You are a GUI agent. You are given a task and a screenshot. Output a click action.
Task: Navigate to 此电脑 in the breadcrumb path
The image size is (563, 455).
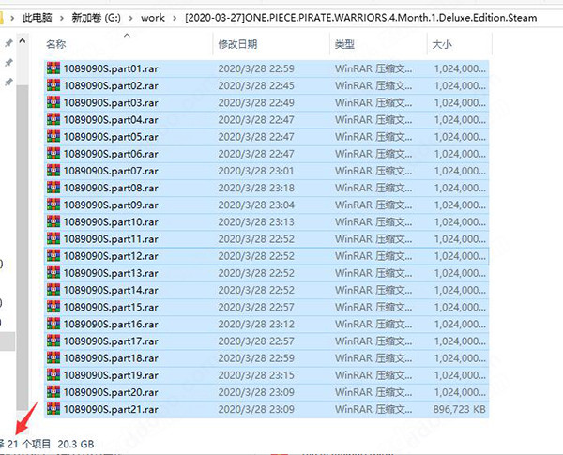tap(38, 18)
